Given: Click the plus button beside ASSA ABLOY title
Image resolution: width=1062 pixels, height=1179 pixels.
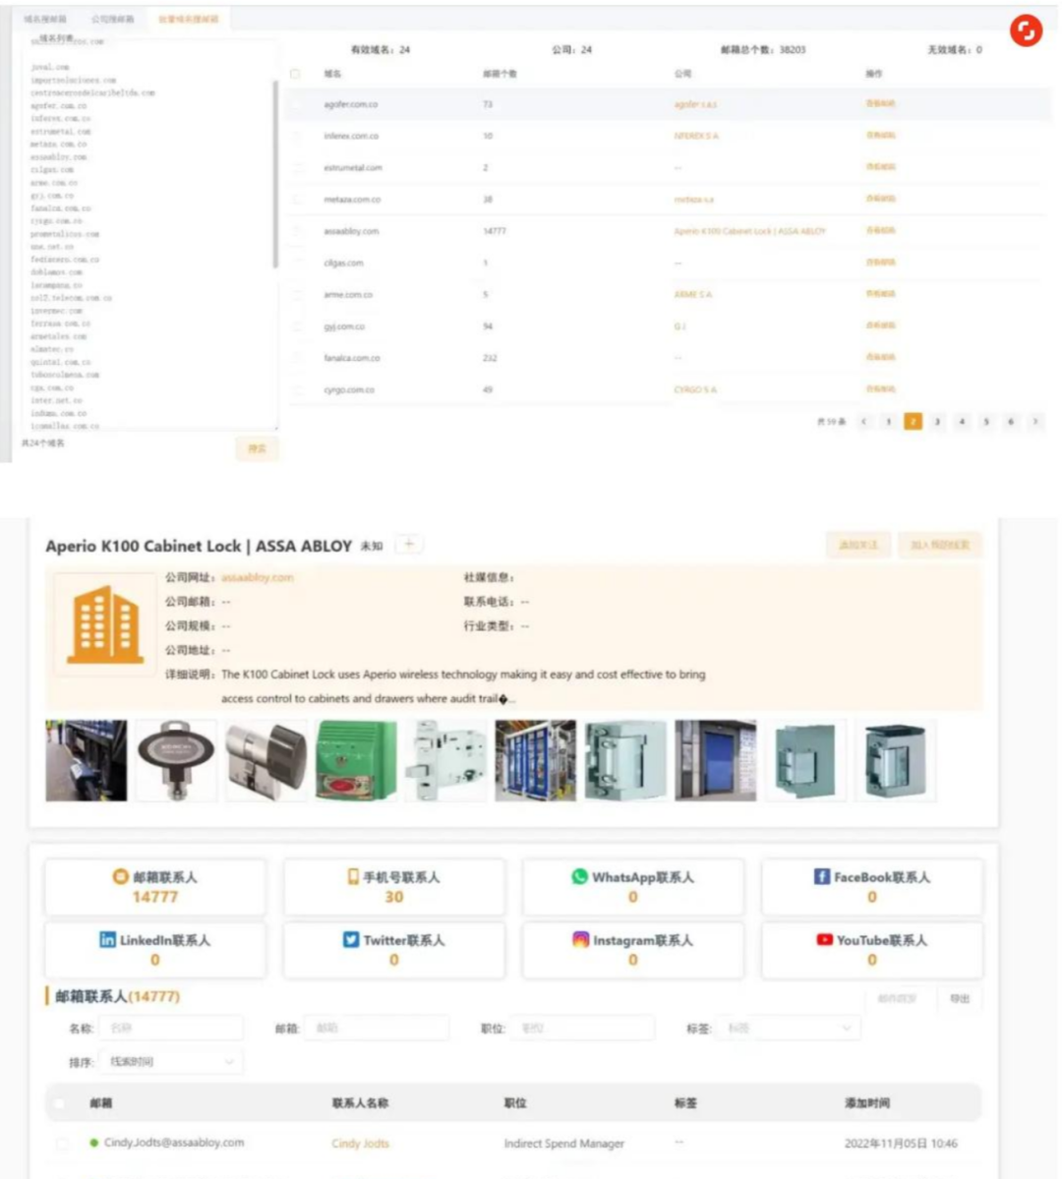Looking at the screenshot, I should tap(408, 545).
